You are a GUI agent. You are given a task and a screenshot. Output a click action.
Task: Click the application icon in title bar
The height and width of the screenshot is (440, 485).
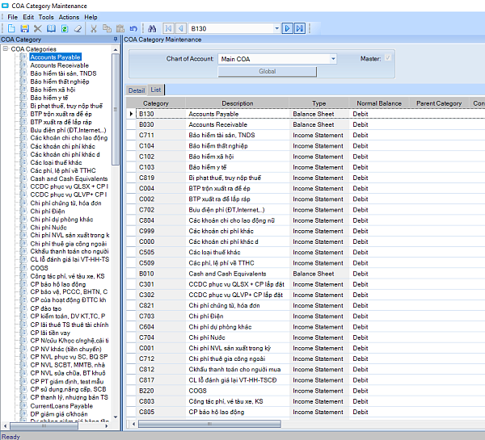(6, 6)
